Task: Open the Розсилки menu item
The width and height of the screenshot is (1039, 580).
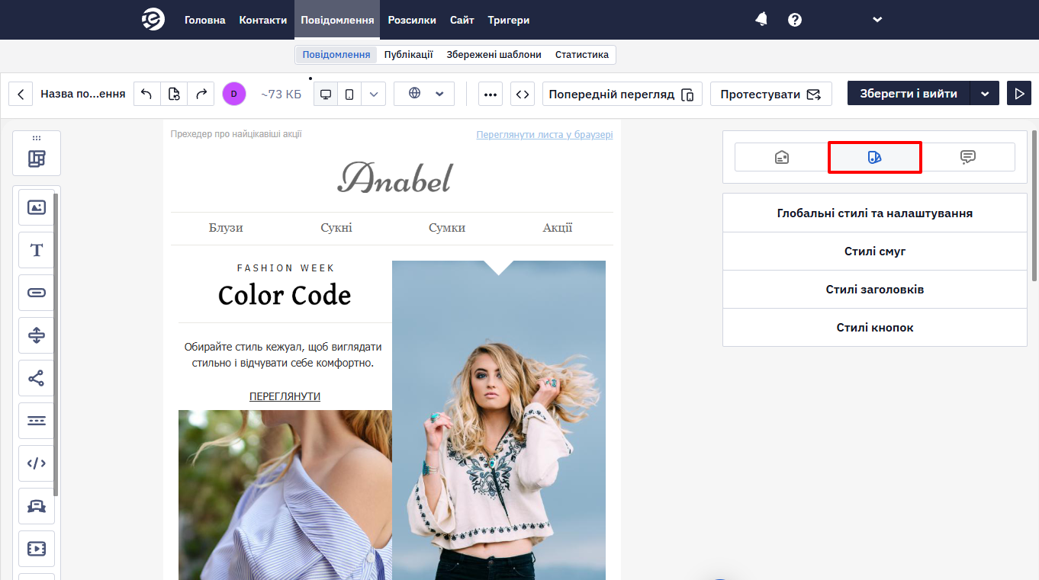Action: [x=412, y=20]
